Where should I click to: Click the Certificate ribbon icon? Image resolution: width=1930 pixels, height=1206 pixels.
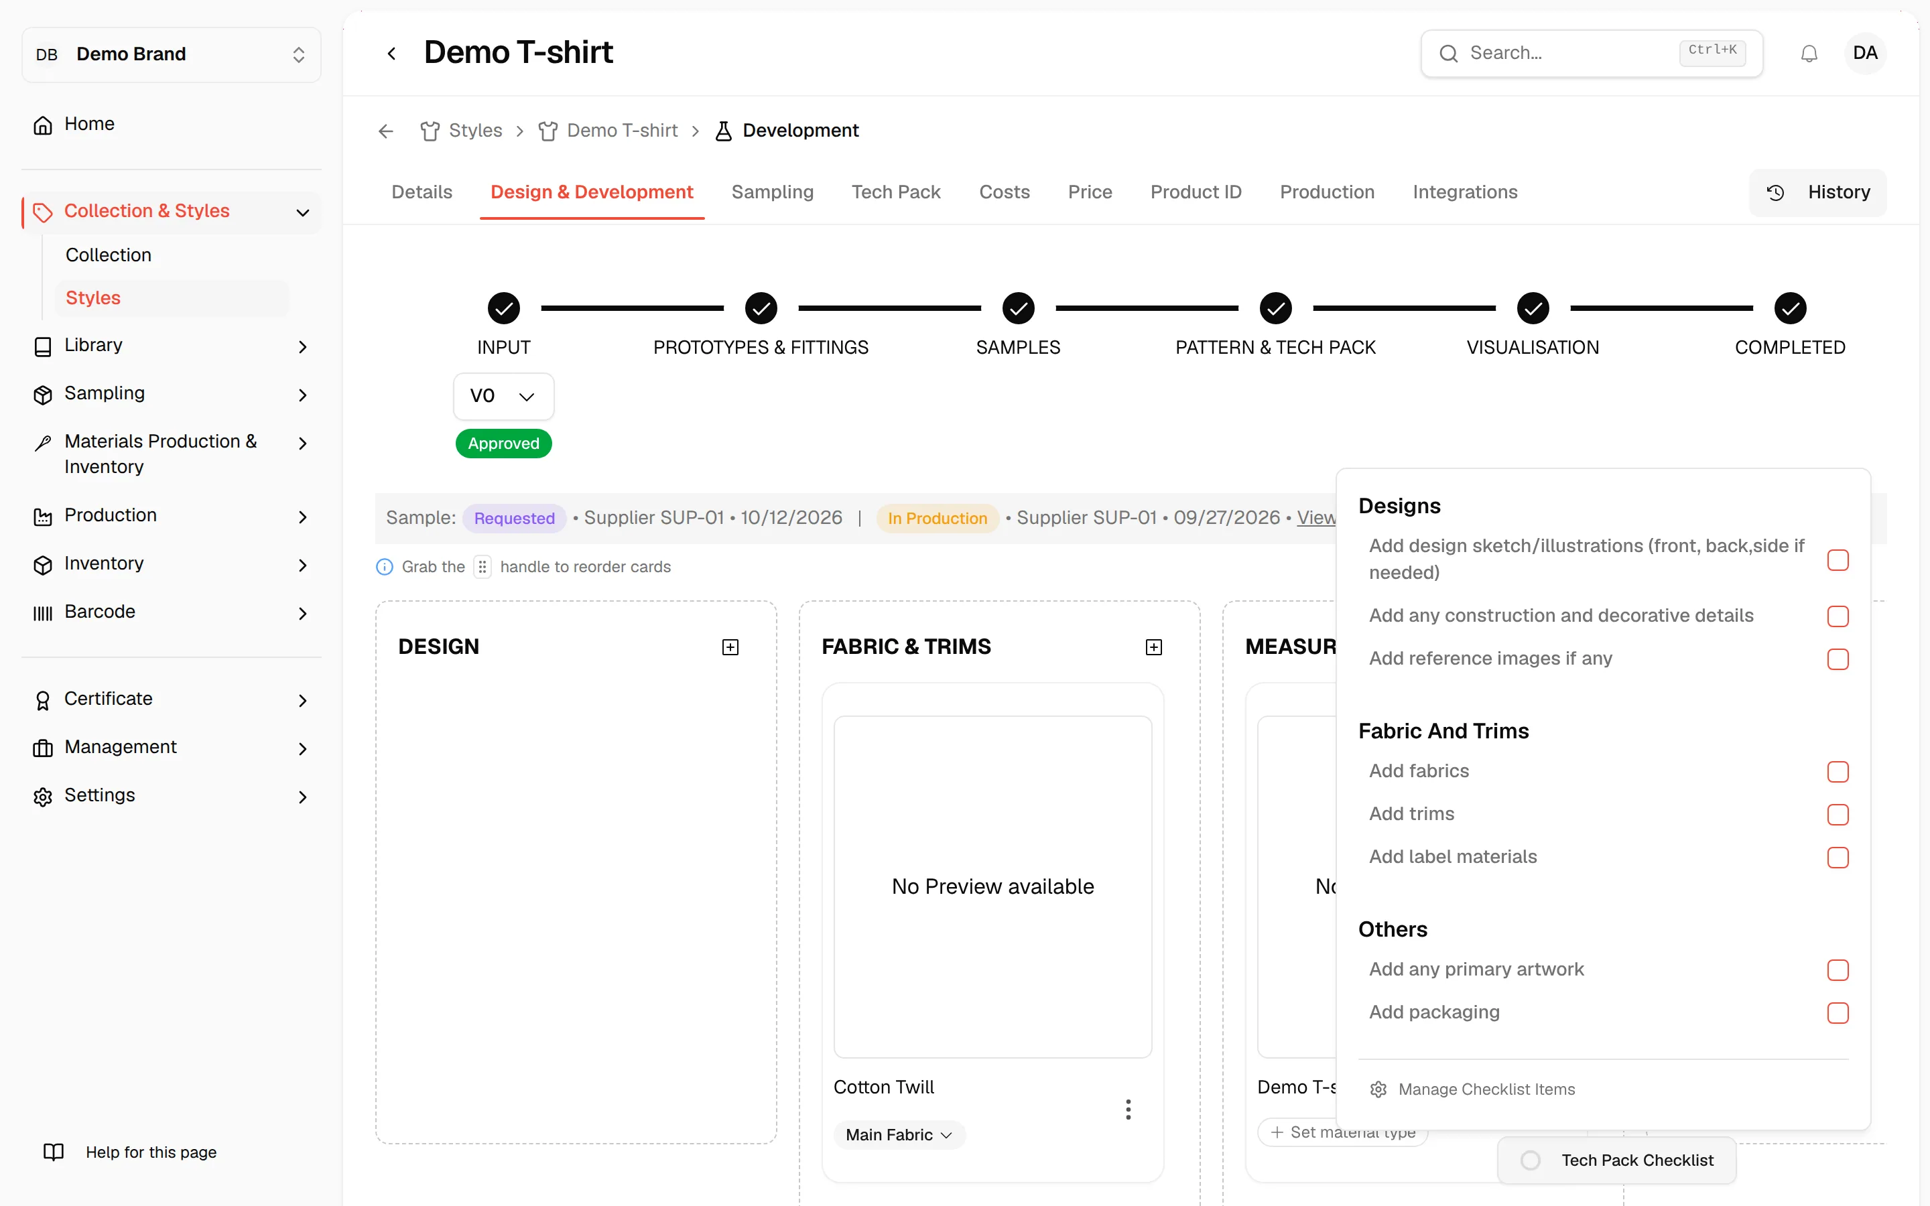[x=43, y=700]
